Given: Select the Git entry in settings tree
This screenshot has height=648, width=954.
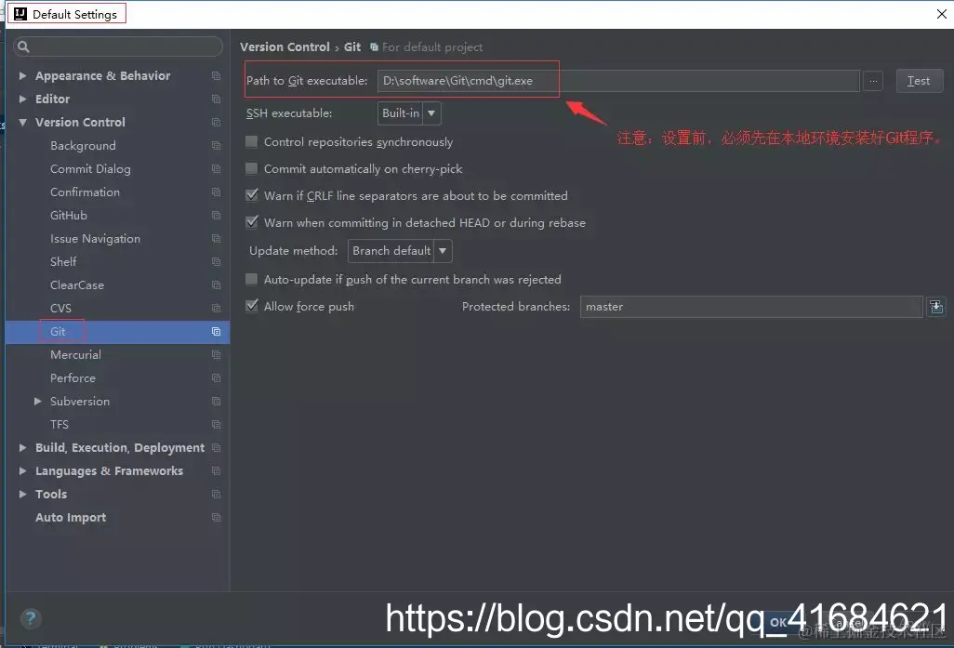Looking at the screenshot, I should [x=58, y=332].
